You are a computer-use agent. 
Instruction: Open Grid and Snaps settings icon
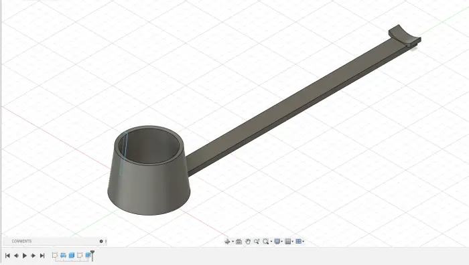click(x=287, y=242)
